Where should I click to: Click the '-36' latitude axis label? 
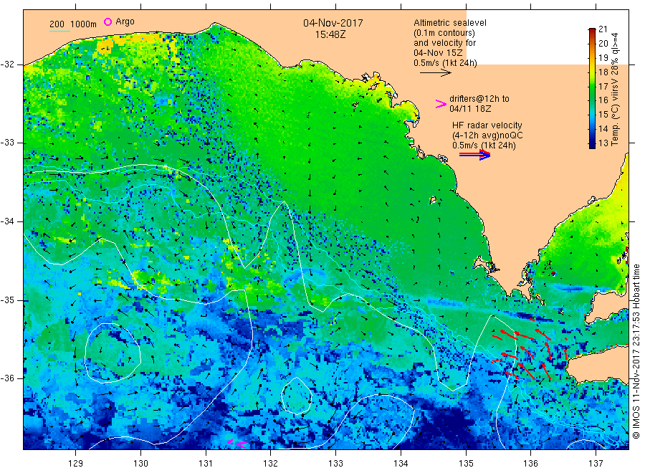7,378
